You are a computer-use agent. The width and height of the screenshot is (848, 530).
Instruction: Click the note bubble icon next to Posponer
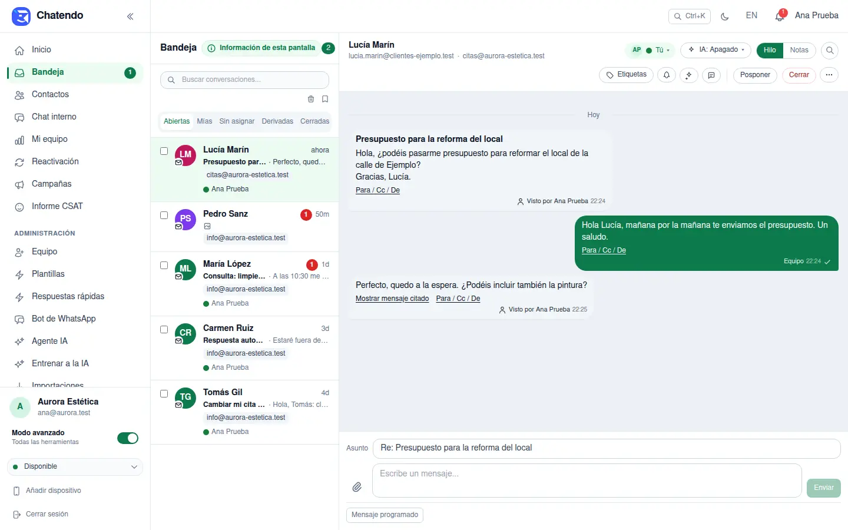click(x=711, y=75)
